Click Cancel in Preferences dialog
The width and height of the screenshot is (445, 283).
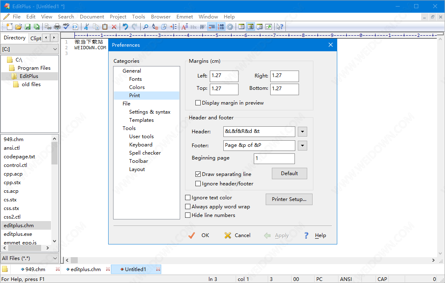[x=237, y=235]
